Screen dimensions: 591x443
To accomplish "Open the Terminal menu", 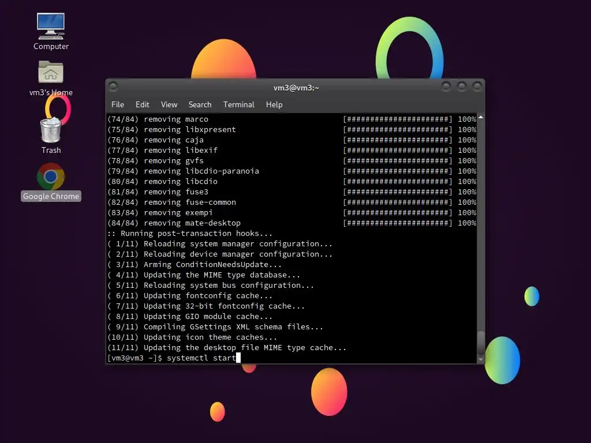I will pyautogui.click(x=238, y=105).
